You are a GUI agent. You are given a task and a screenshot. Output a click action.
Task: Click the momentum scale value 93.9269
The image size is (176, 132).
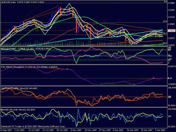(x=171, y=127)
